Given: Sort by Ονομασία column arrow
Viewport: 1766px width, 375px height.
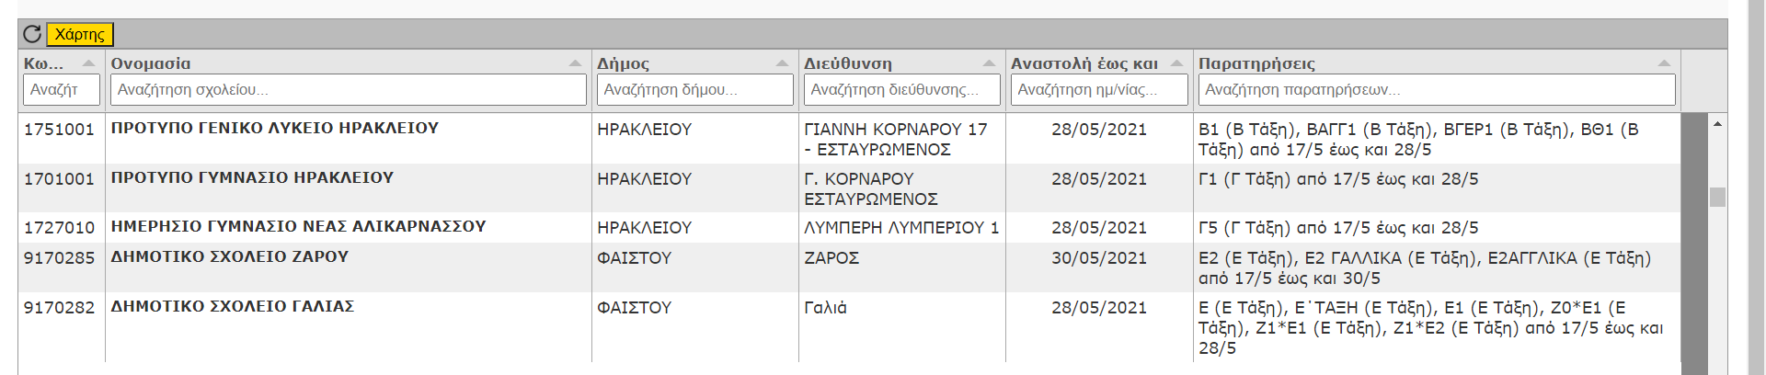Looking at the screenshot, I should pyautogui.click(x=575, y=63).
